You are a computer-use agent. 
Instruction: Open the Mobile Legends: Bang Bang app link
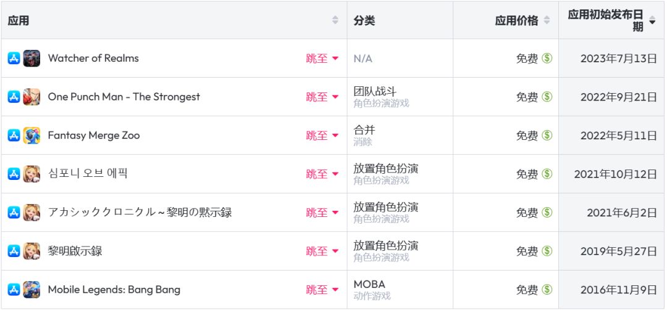114,290
